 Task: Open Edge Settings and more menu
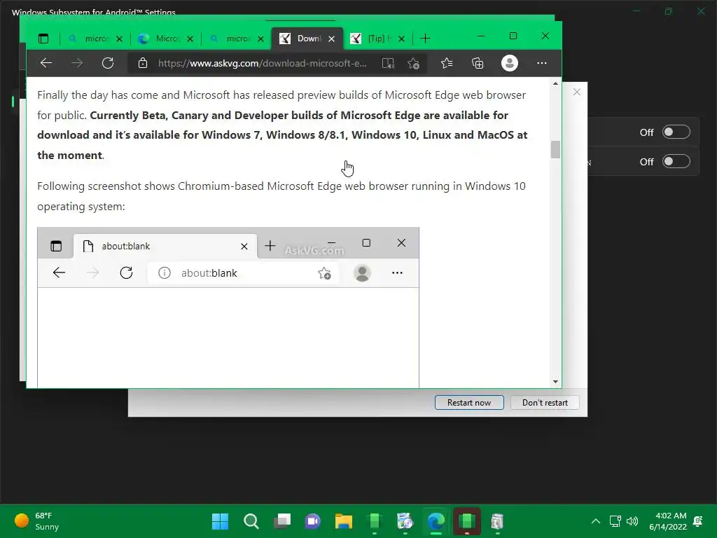[542, 63]
